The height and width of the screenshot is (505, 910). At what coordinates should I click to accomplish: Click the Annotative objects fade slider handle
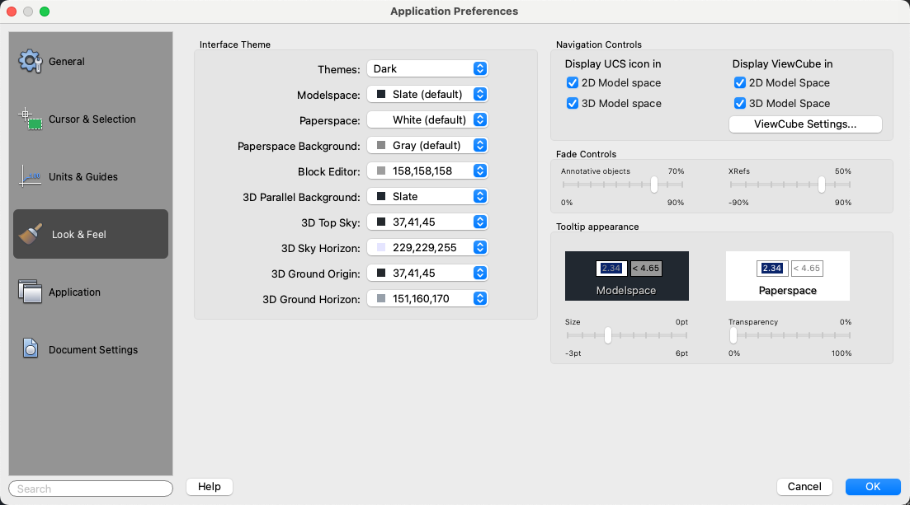click(x=654, y=185)
